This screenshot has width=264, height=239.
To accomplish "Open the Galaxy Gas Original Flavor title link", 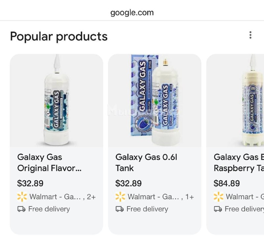I will pyautogui.click(x=49, y=163).
